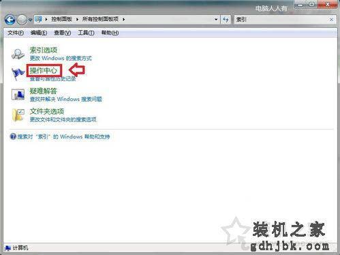
Task: Click the 疑难解答 monitor icon
Action: point(18,95)
